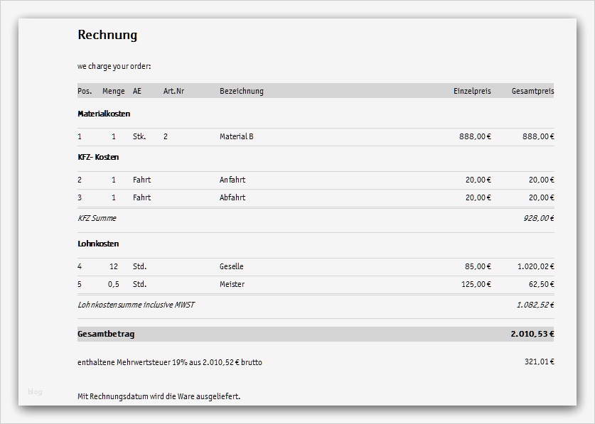
Task: Select the Abfahrt row description
Action: click(x=232, y=197)
